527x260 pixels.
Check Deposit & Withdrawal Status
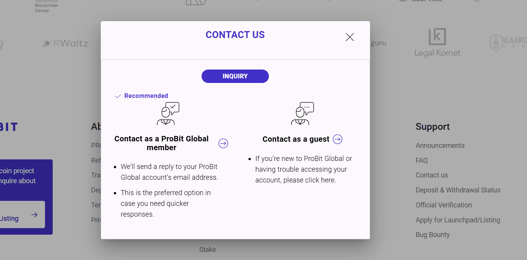point(458,190)
